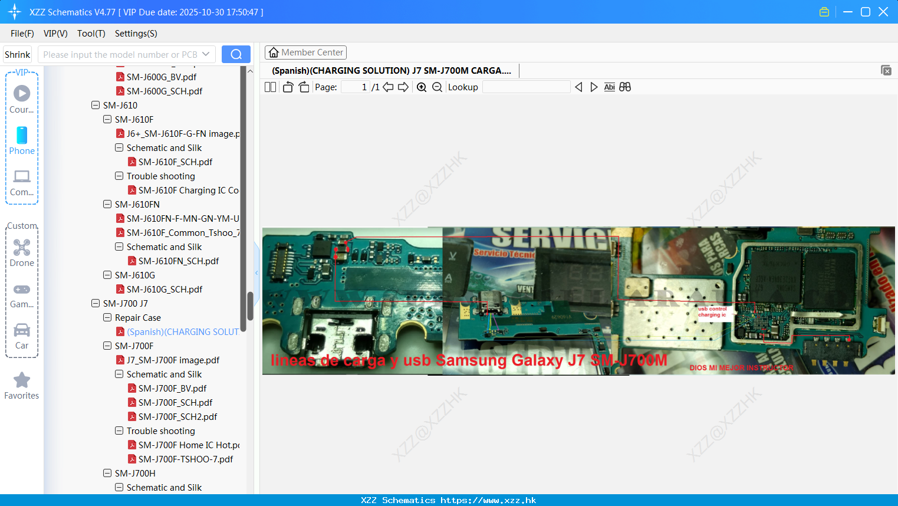Collapse the Repair Case tree node

tap(107, 317)
